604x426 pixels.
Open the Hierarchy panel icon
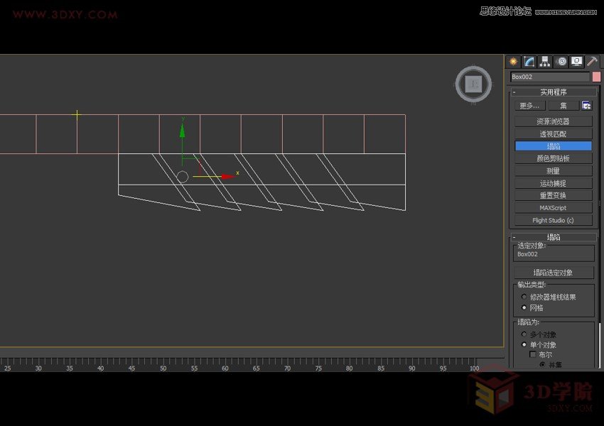tap(545, 62)
